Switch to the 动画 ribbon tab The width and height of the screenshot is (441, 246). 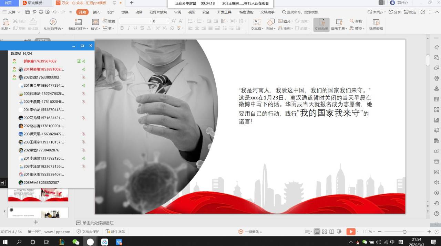click(139, 12)
